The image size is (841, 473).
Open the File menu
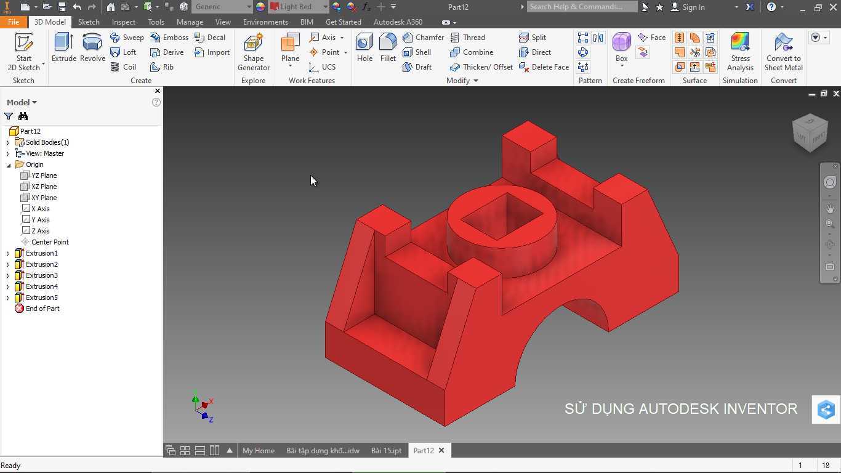click(x=14, y=22)
